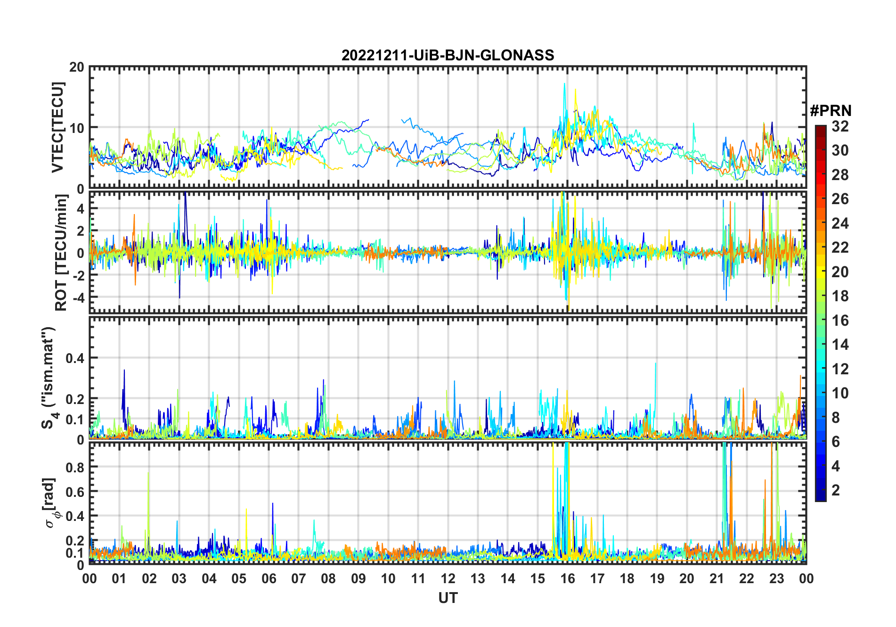This screenshot has width=896, height=627.
Task: Click the S4 axis tick label 0.4
Action: click(x=75, y=358)
